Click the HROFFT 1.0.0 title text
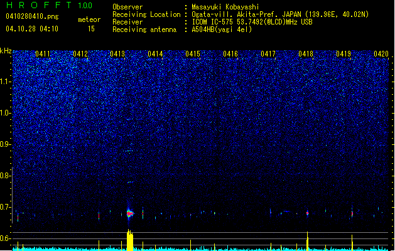 (50, 5)
